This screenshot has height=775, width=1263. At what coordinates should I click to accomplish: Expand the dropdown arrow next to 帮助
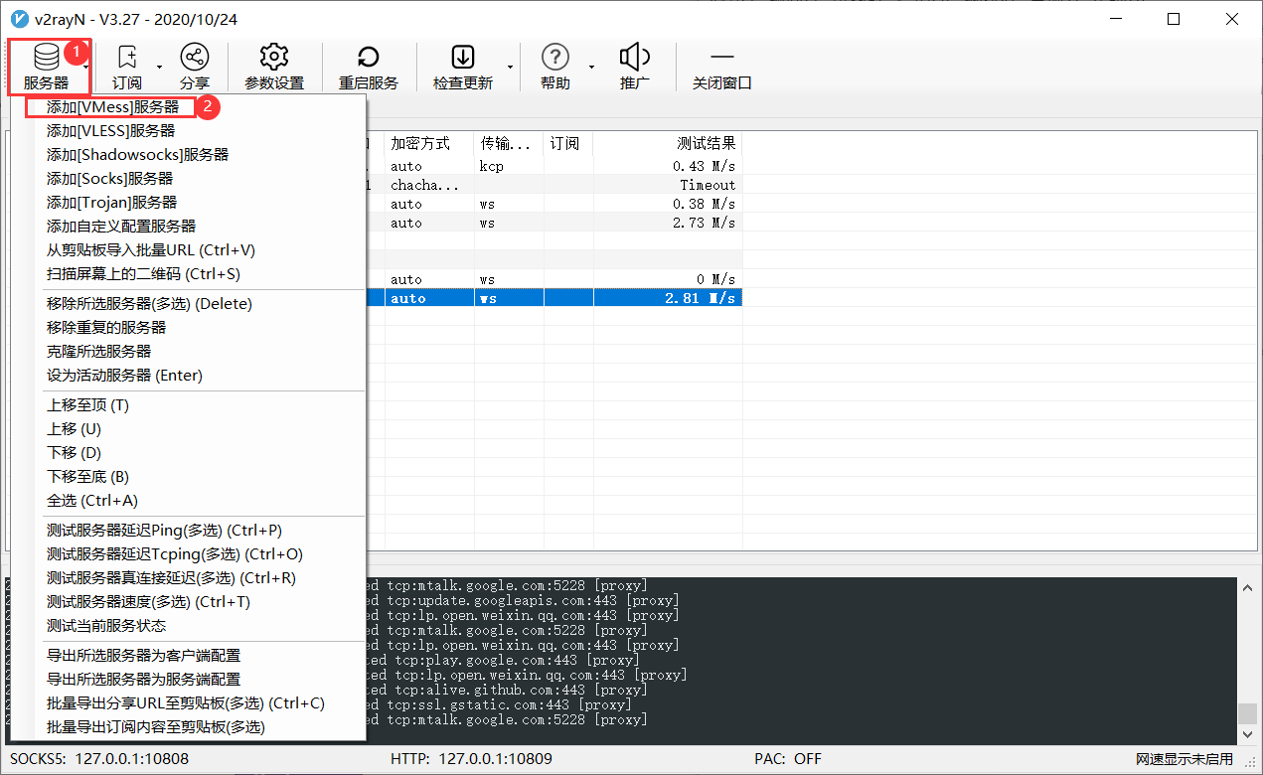click(590, 67)
